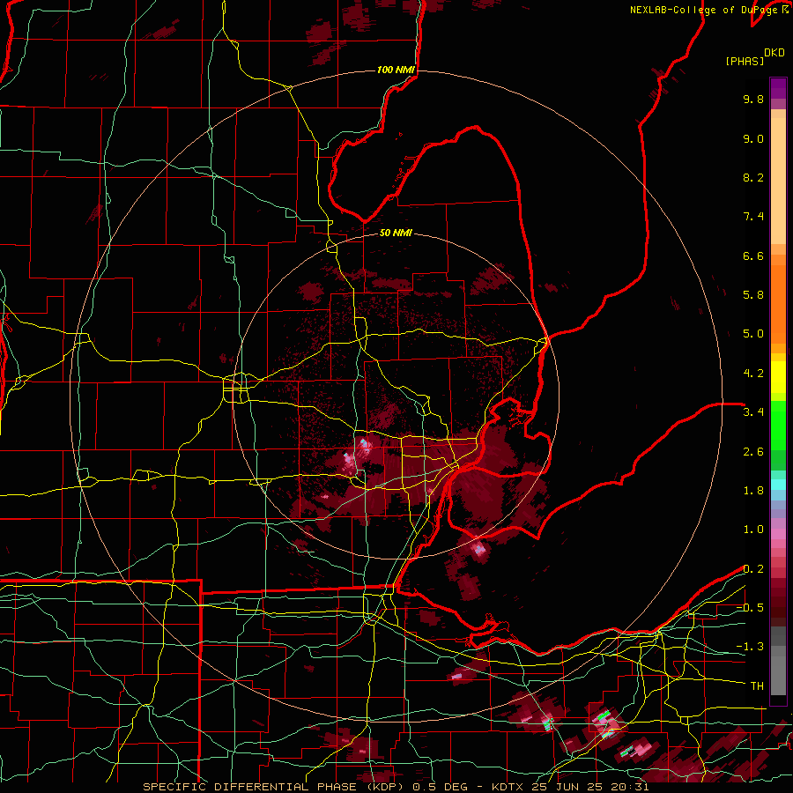Click the 100 NMI range ring label
Screen dimensions: 793x793
[x=396, y=70]
